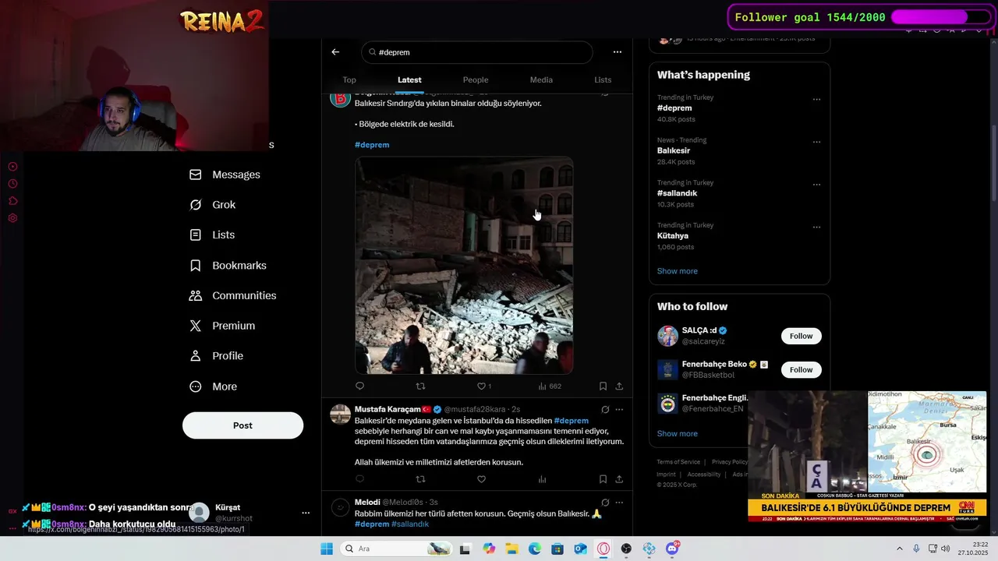Click the #deprem search input field

coord(477,52)
